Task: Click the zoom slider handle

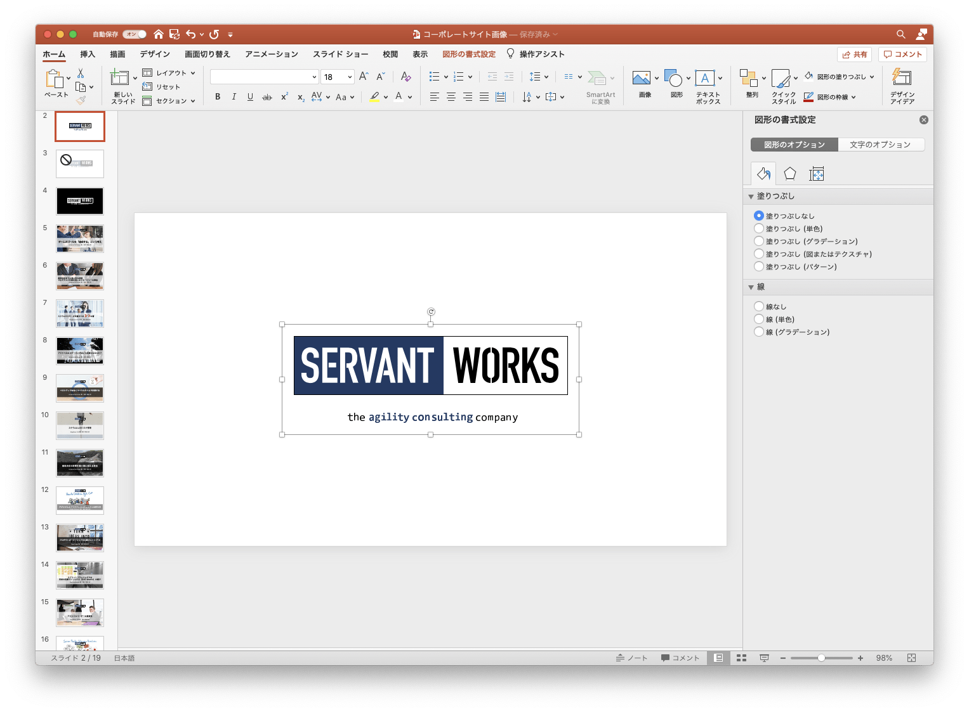Action: click(x=821, y=658)
